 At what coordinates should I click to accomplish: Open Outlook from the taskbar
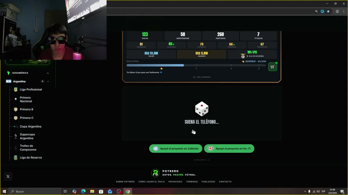tap(110, 191)
